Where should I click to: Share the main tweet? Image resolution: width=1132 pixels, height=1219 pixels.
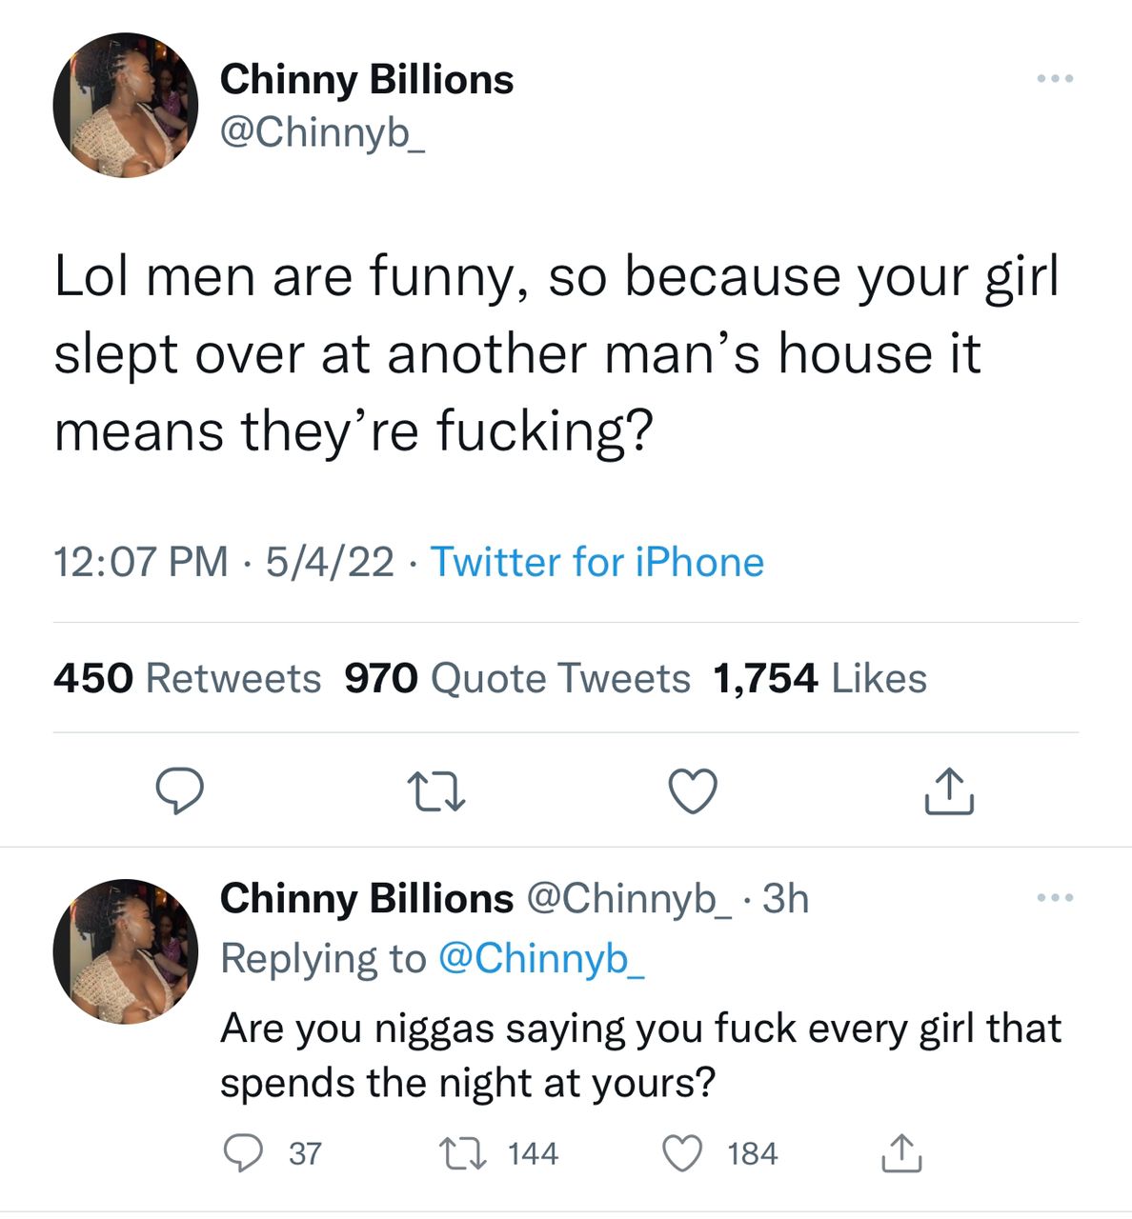point(949,791)
